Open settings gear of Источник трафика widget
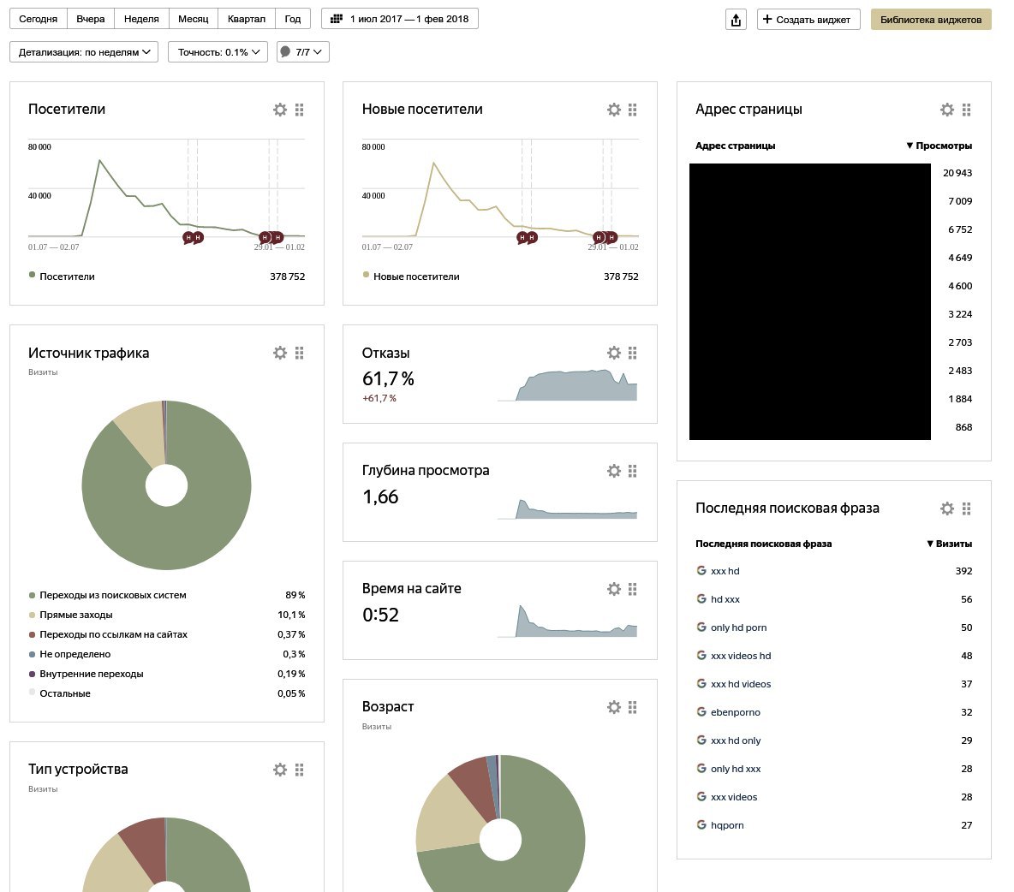This screenshot has width=1014, height=892. tap(280, 353)
